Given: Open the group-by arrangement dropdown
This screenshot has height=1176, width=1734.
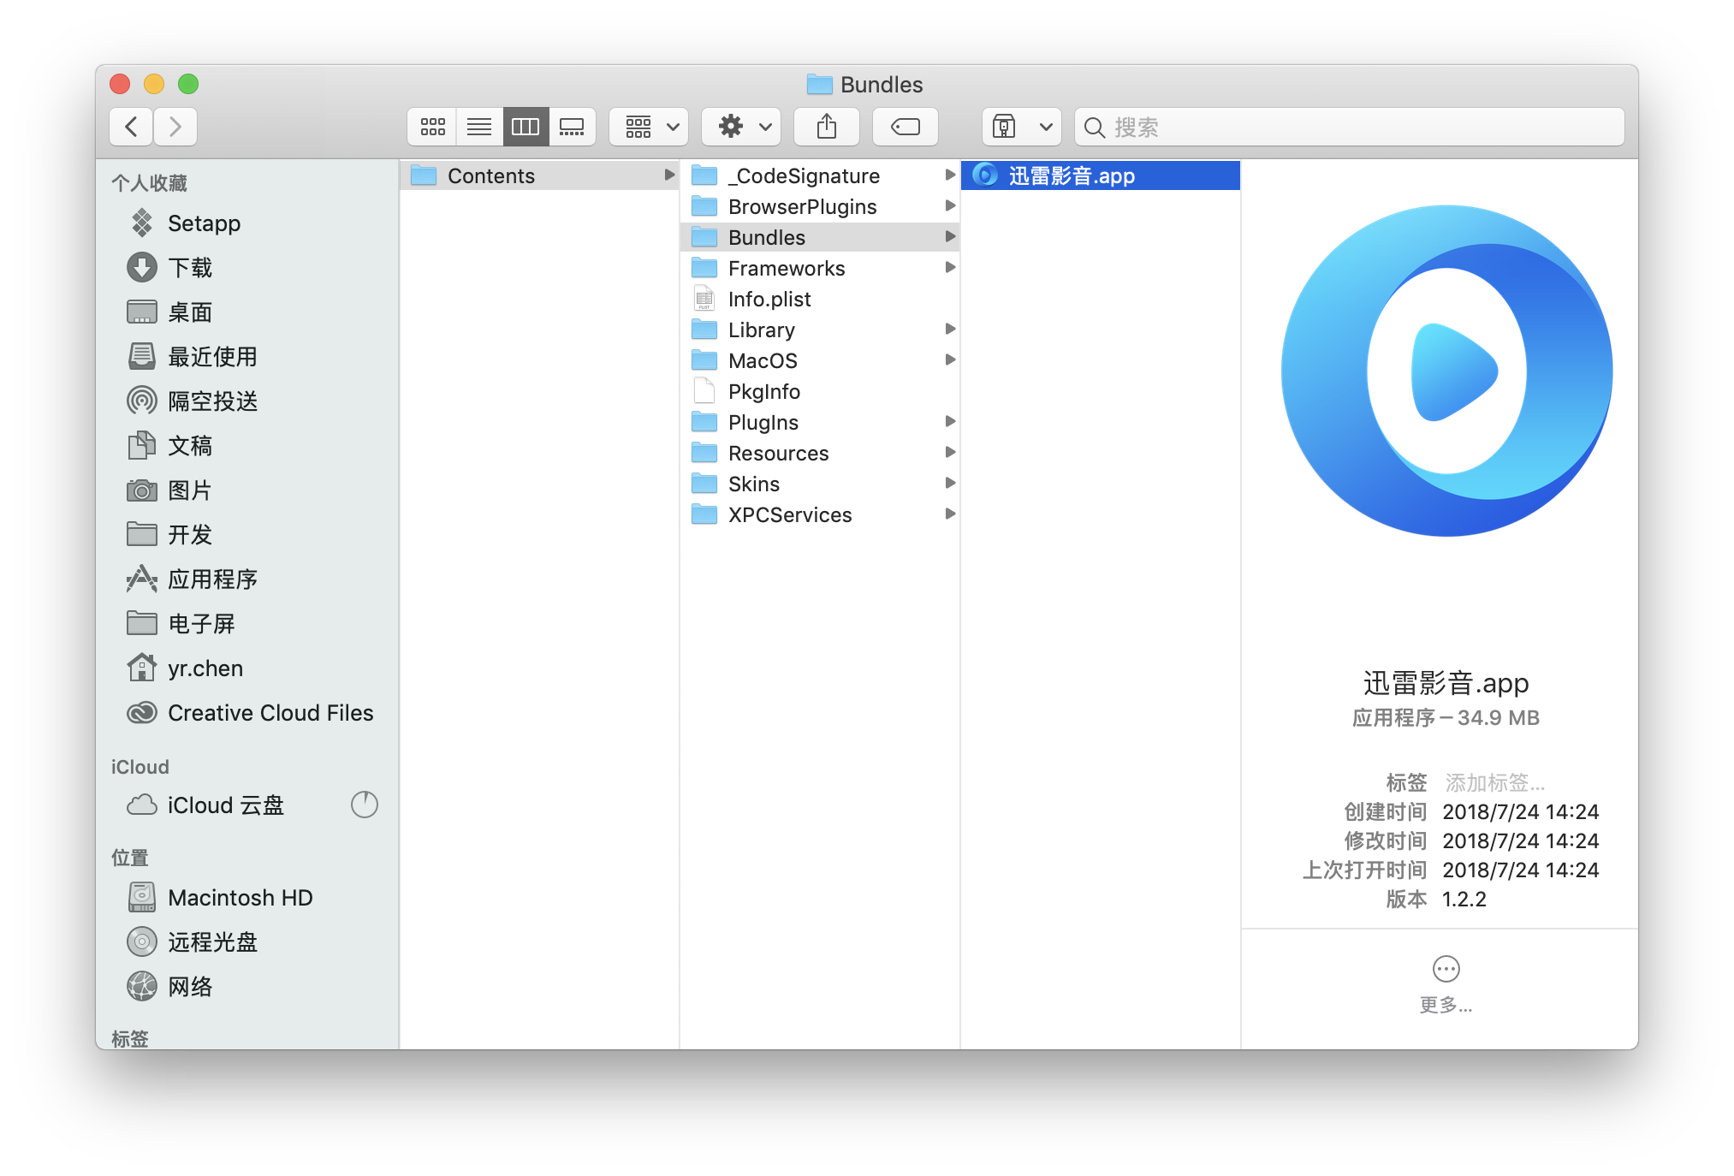Looking at the screenshot, I should pos(649,127).
